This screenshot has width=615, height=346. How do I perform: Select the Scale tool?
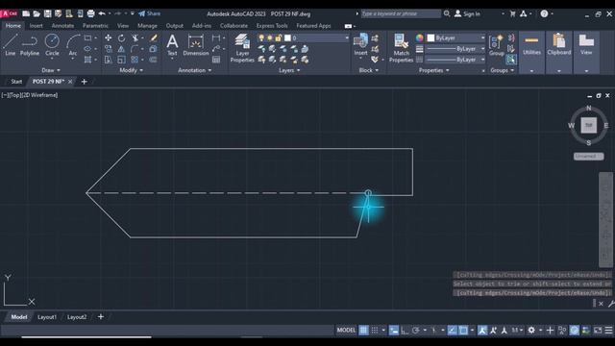[122, 60]
